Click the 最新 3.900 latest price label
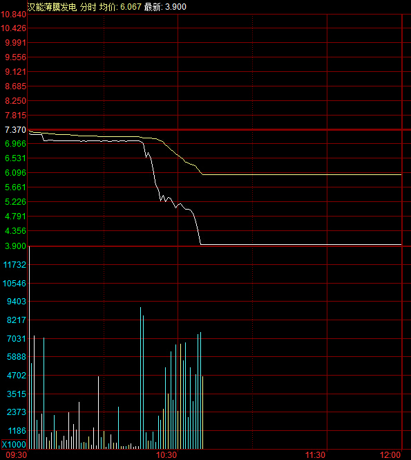Image resolution: width=411 pixels, height=460 pixels. (x=165, y=7)
